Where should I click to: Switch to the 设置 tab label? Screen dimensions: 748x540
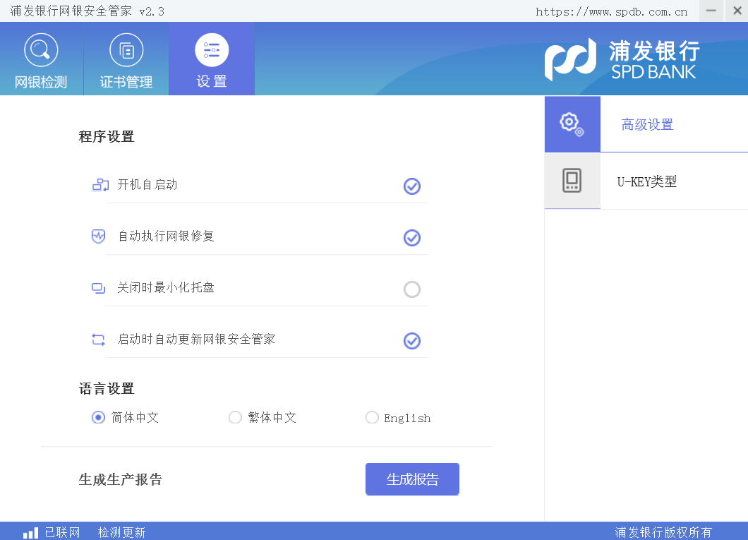212,82
